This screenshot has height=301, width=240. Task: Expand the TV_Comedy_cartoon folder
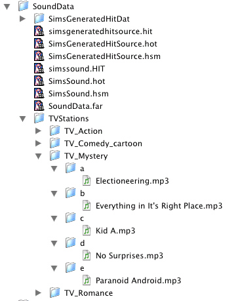click(x=38, y=143)
